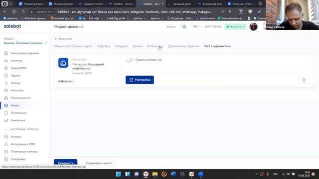Click Сохранить и выйти button
The image size is (319, 179).
pyautogui.click(x=99, y=163)
